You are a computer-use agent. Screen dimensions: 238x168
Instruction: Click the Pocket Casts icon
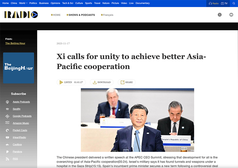tap(7, 130)
